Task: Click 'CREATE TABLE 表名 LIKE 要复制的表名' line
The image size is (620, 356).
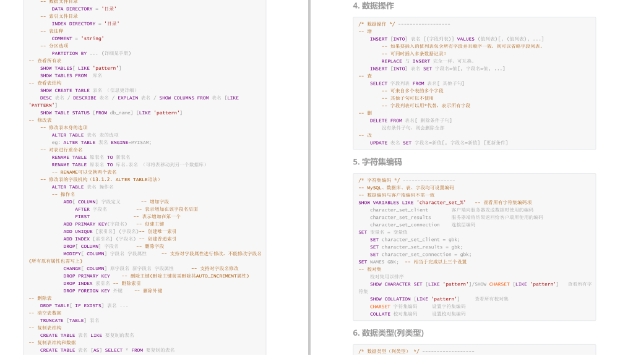Action: 87,336
